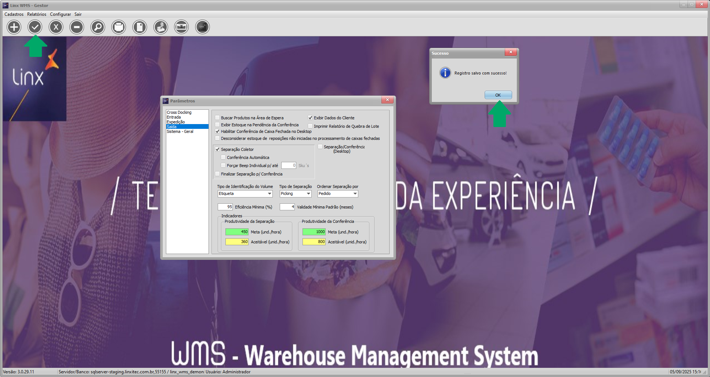
Task: Click the Validade Mínima Padrão (meses) field
Action: [x=287, y=207]
